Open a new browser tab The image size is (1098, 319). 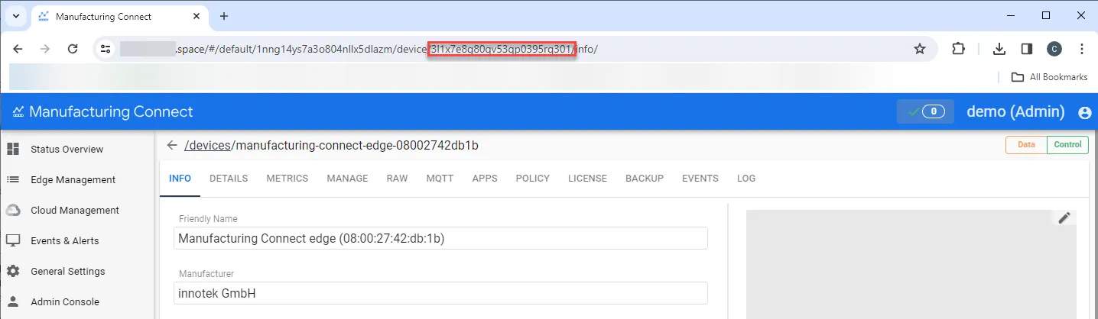[224, 16]
